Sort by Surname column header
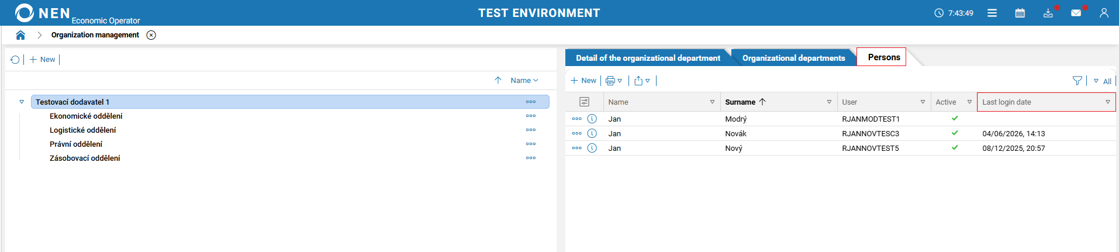The image size is (1119, 252). pyautogui.click(x=740, y=102)
